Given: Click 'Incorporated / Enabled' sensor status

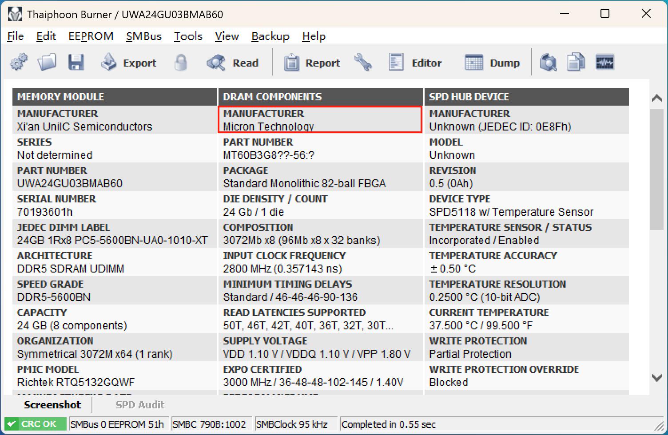Looking at the screenshot, I should tap(484, 241).
